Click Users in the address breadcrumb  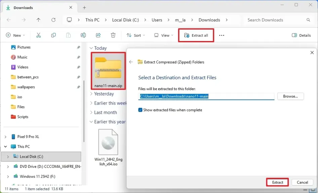[x=157, y=20]
